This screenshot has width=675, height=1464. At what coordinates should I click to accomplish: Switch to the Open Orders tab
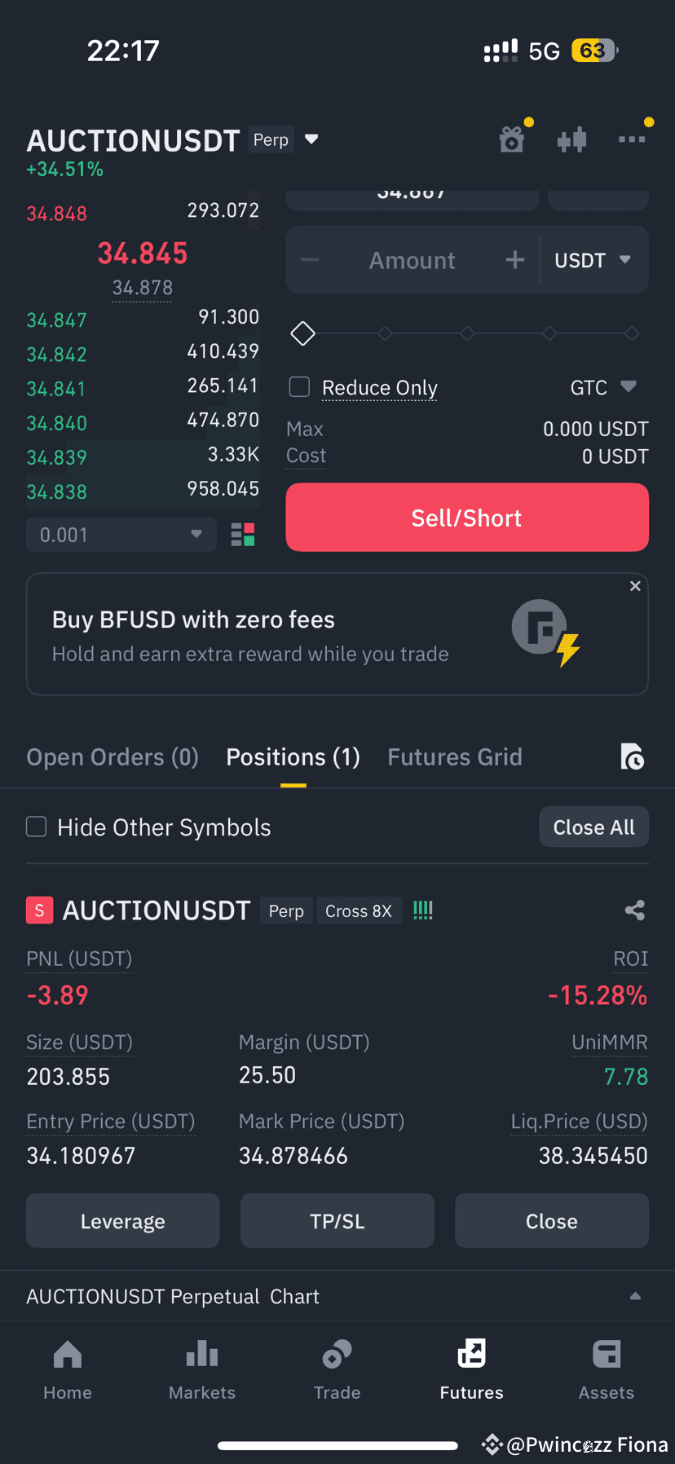(112, 757)
